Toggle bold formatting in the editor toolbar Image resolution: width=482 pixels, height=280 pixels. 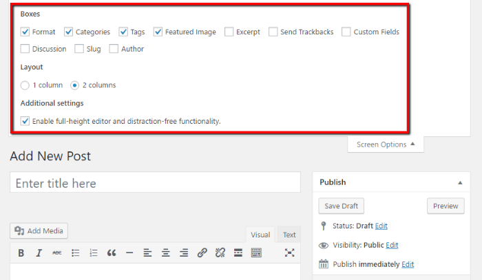(21, 252)
